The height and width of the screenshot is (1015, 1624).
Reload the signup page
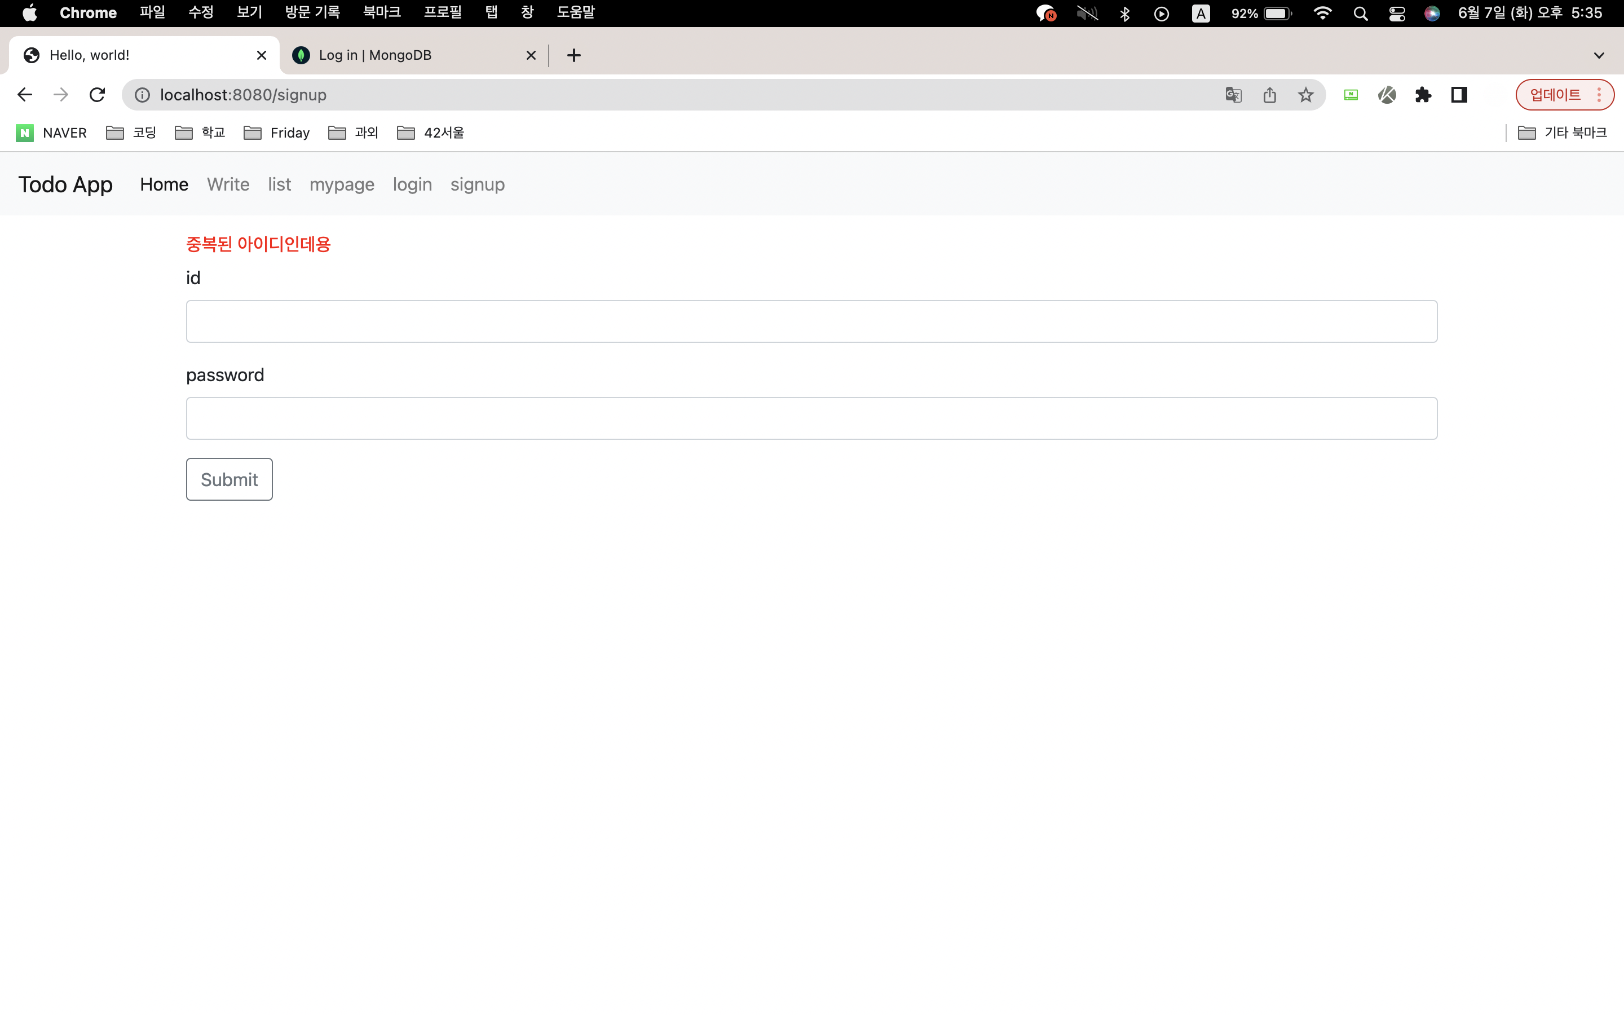click(x=98, y=95)
